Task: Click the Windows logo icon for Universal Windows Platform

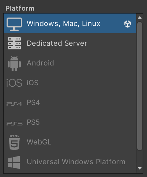Action: 14,162
